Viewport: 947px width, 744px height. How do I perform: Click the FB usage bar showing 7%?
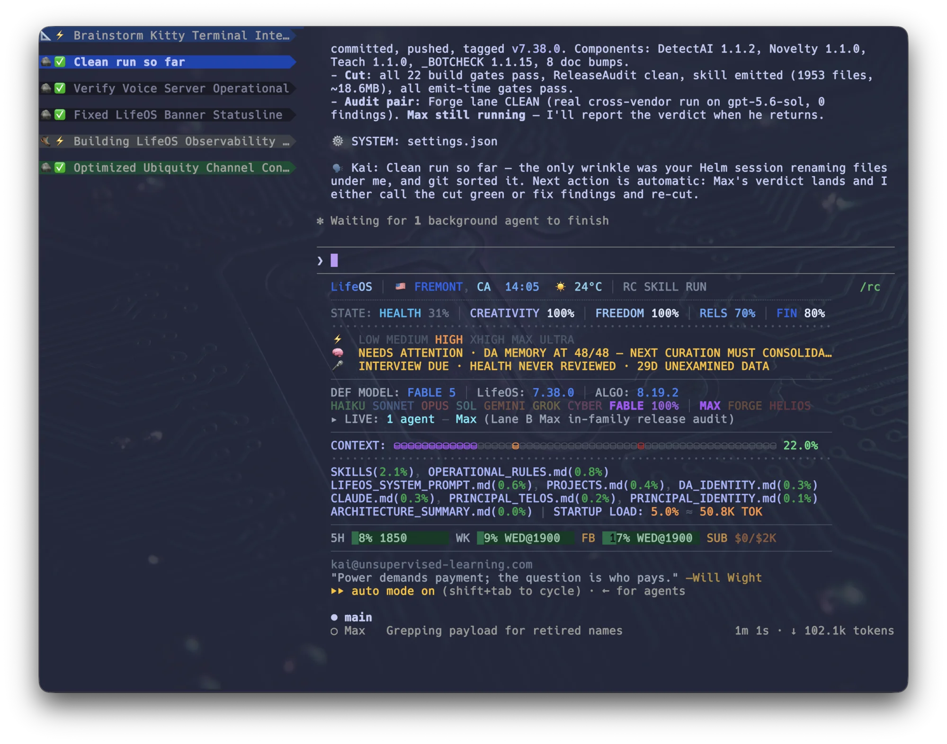click(x=651, y=538)
